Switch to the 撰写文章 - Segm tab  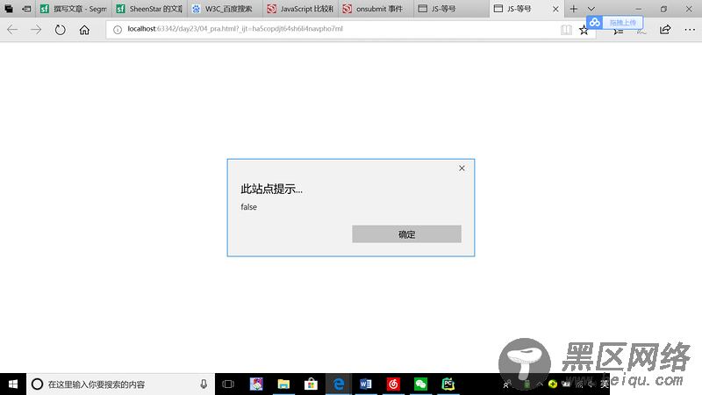[x=74, y=9]
